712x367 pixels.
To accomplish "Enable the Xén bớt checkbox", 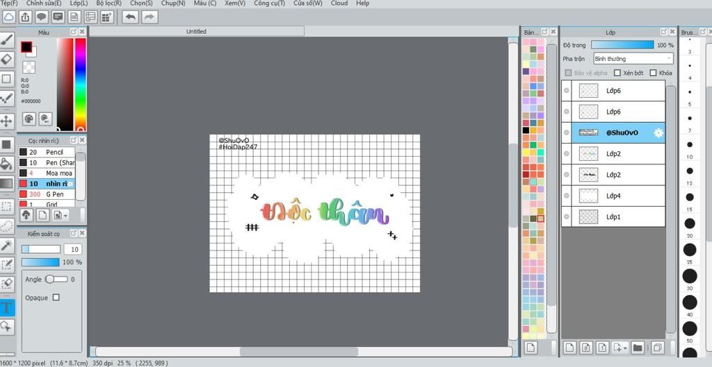I will (x=617, y=73).
